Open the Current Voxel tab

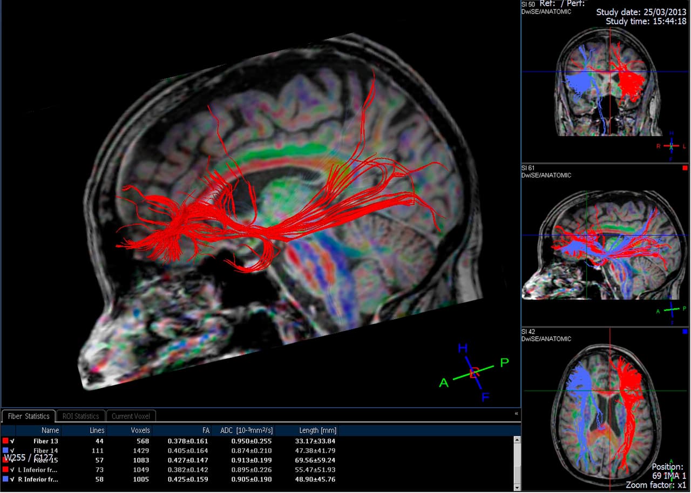tap(131, 416)
